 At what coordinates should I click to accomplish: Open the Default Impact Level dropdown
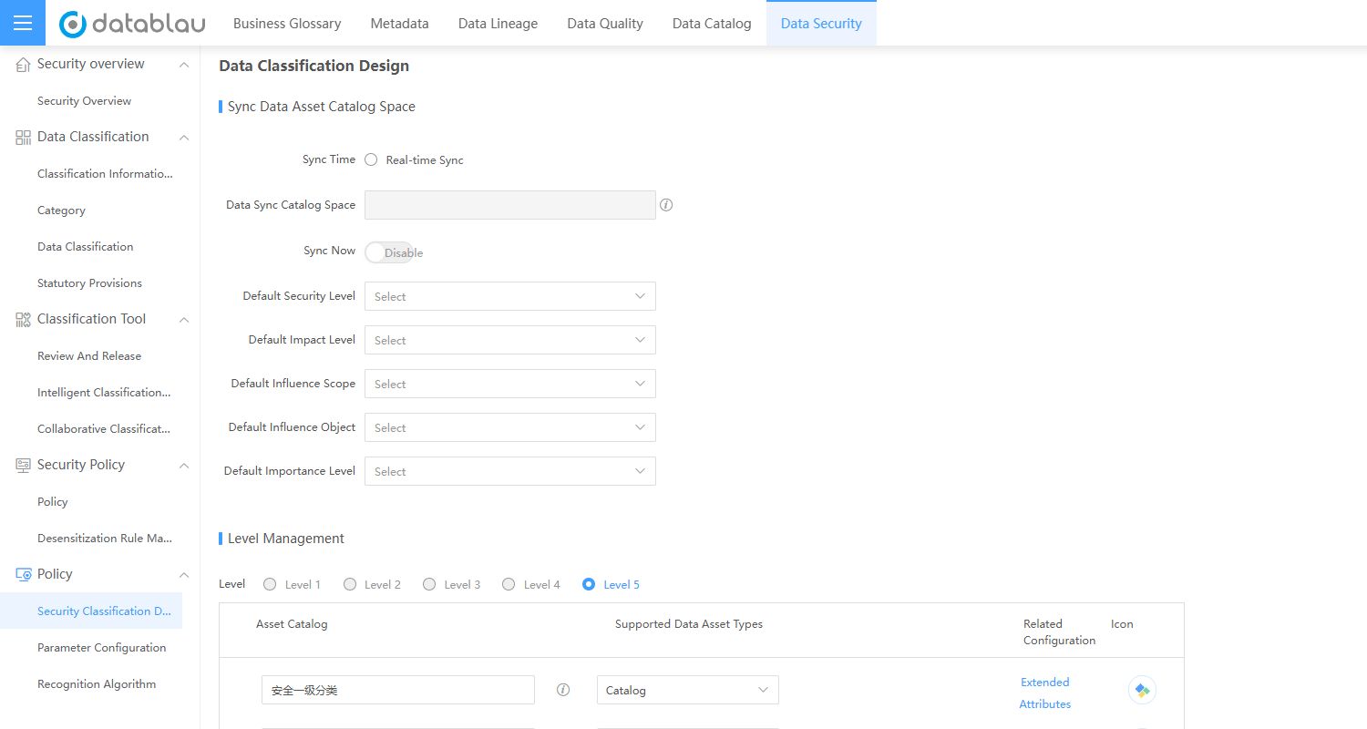pyautogui.click(x=510, y=340)
